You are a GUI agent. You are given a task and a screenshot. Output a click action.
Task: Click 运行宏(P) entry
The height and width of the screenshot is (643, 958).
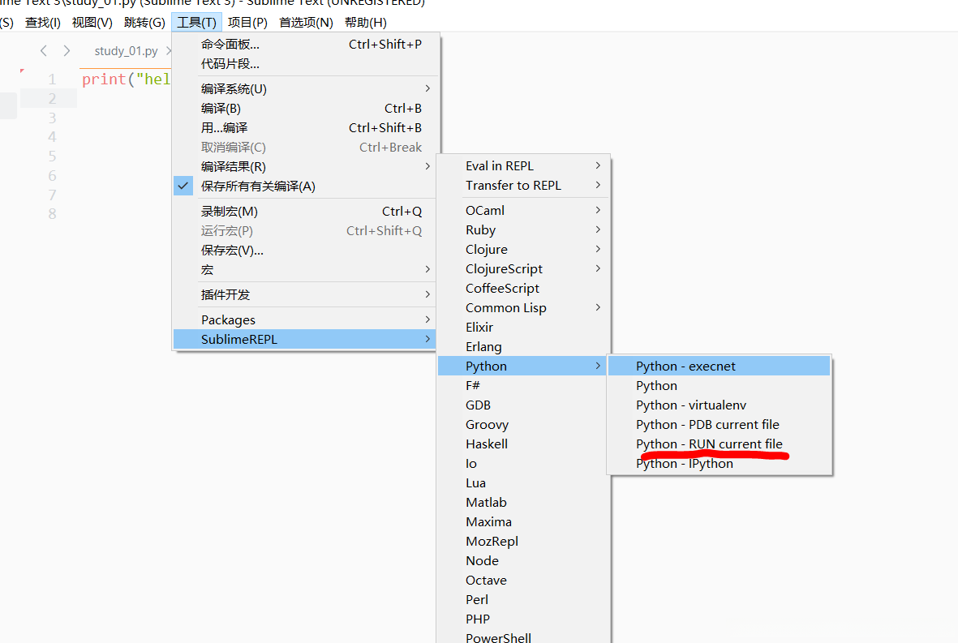point(305,231)
